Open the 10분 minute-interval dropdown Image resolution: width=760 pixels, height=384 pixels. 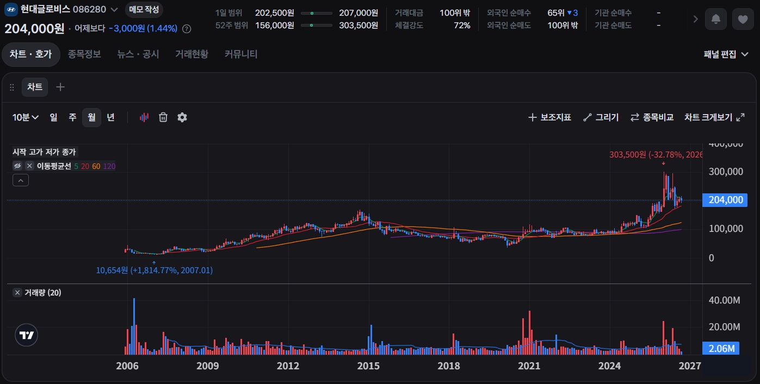pyautogui.click(x=26, y=117)
